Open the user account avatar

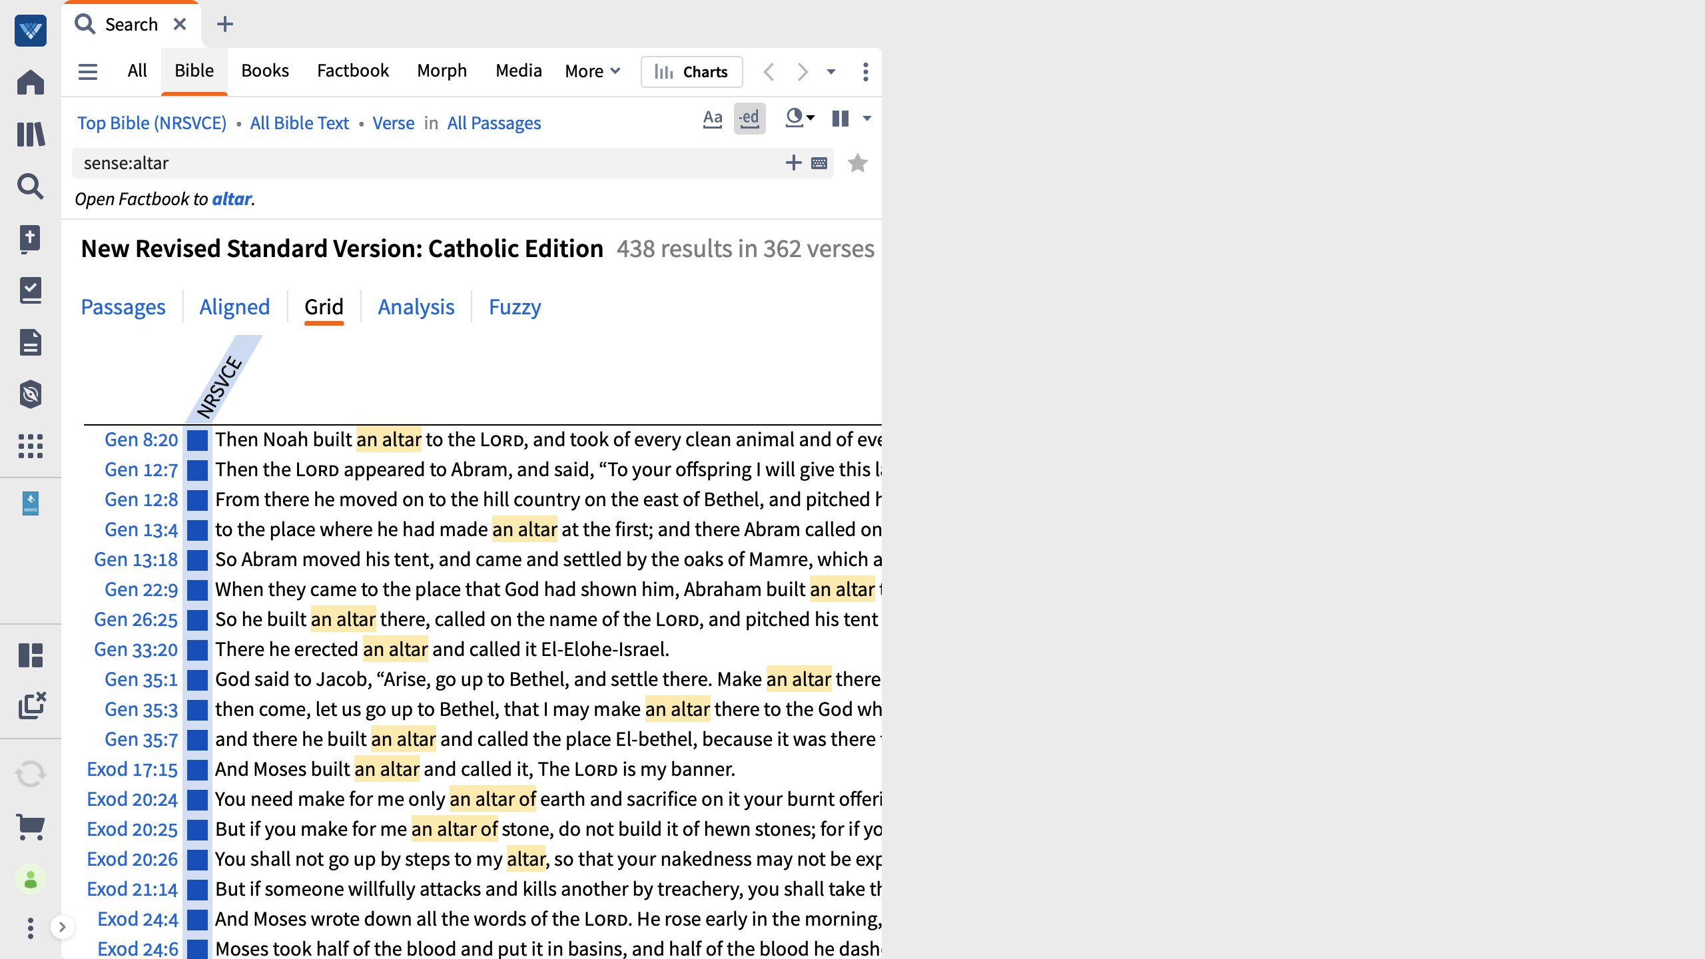pos(31,880)
